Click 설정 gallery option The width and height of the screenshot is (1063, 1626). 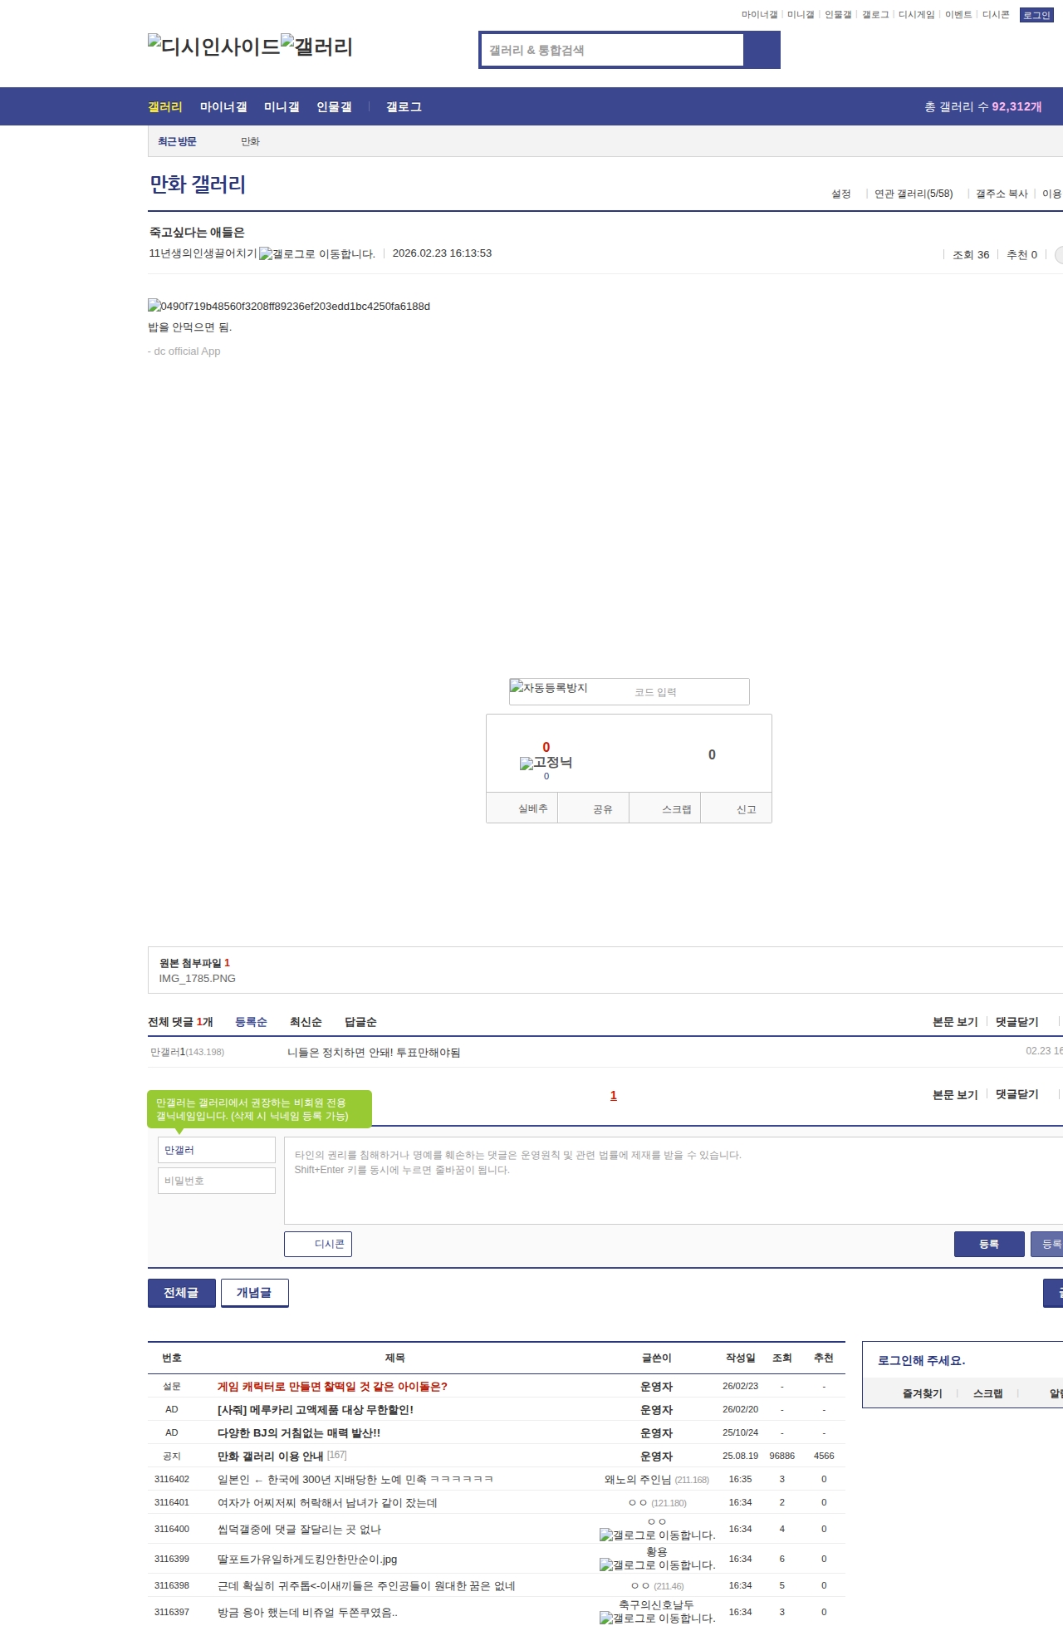pyautogui.click(x=841, y=194)
